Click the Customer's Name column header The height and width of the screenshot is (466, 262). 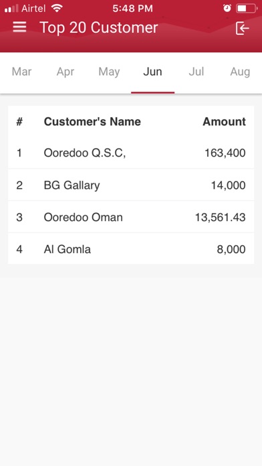pyautogui.click(x=92, y=122)
